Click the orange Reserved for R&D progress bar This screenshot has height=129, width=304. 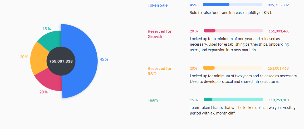[x=232, y=68]
